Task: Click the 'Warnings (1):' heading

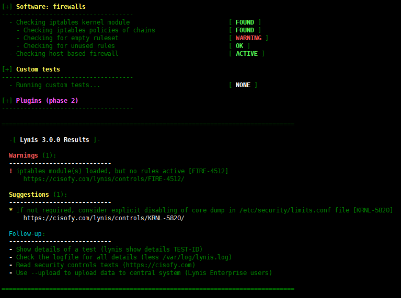Action: (x=32, y=156)
